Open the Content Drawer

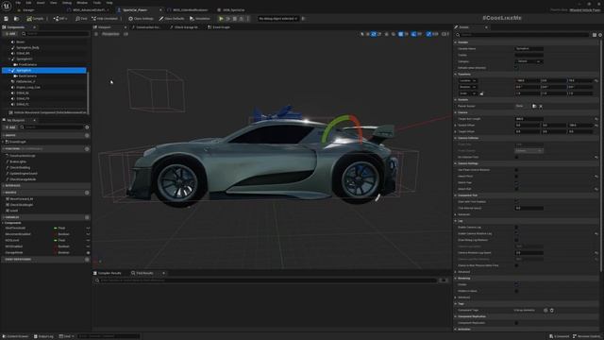click(16, 336)
